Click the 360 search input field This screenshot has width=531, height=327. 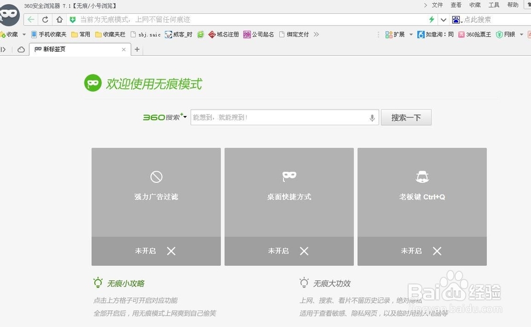point(285,118)
